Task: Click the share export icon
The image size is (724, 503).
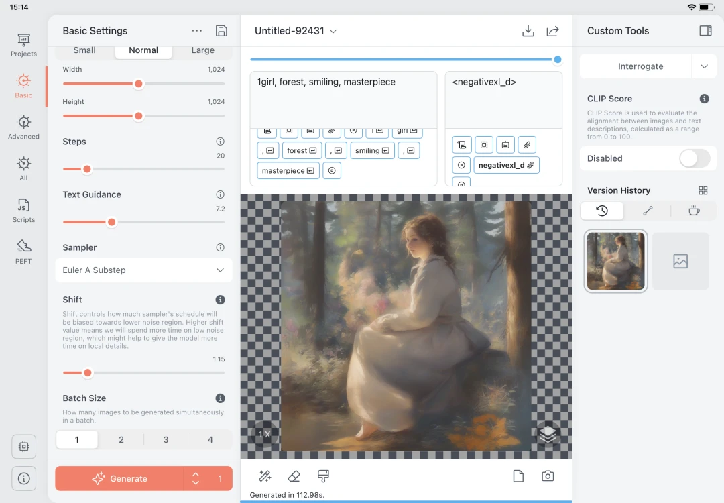Action: pos(552,31)
